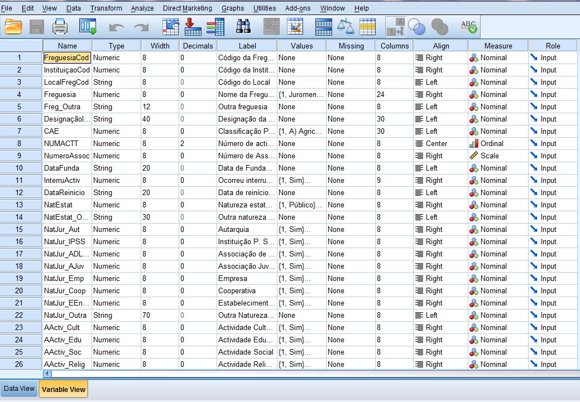Image resolution: width=580 pixels, height=402 pixels.
Task: Open the Direct Marketing menu
Action: (x=188, y=8)
